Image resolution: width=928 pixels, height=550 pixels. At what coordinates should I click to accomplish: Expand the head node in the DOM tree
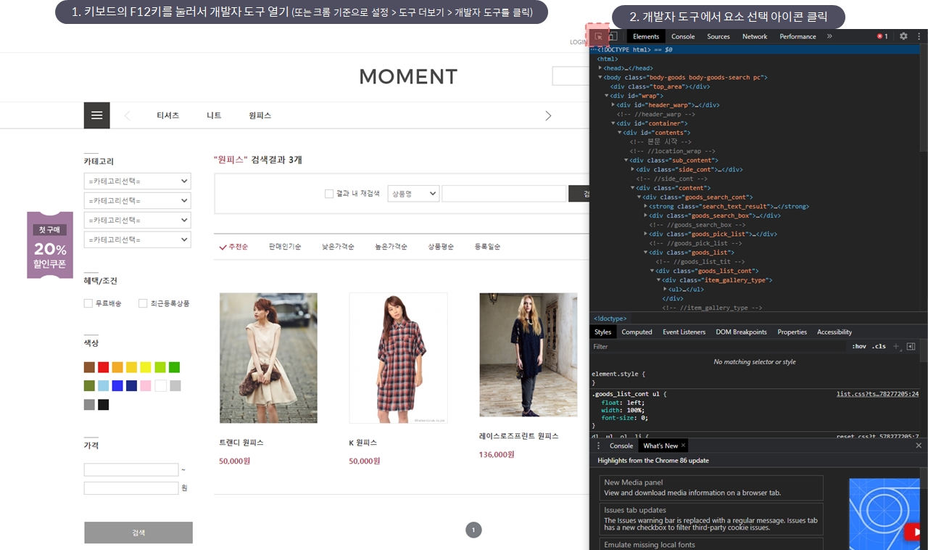click(600, 68)
